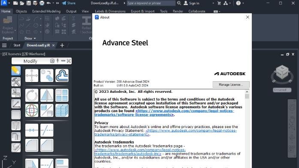This screenshot has width=299, height=168.
Task: Toggle the Modify palette pin icon
Action: [x=58, y=61]
